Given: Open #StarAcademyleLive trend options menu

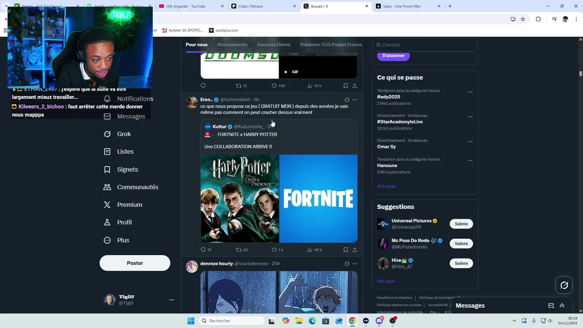Looking at the screenshot, I should point(470,117).
